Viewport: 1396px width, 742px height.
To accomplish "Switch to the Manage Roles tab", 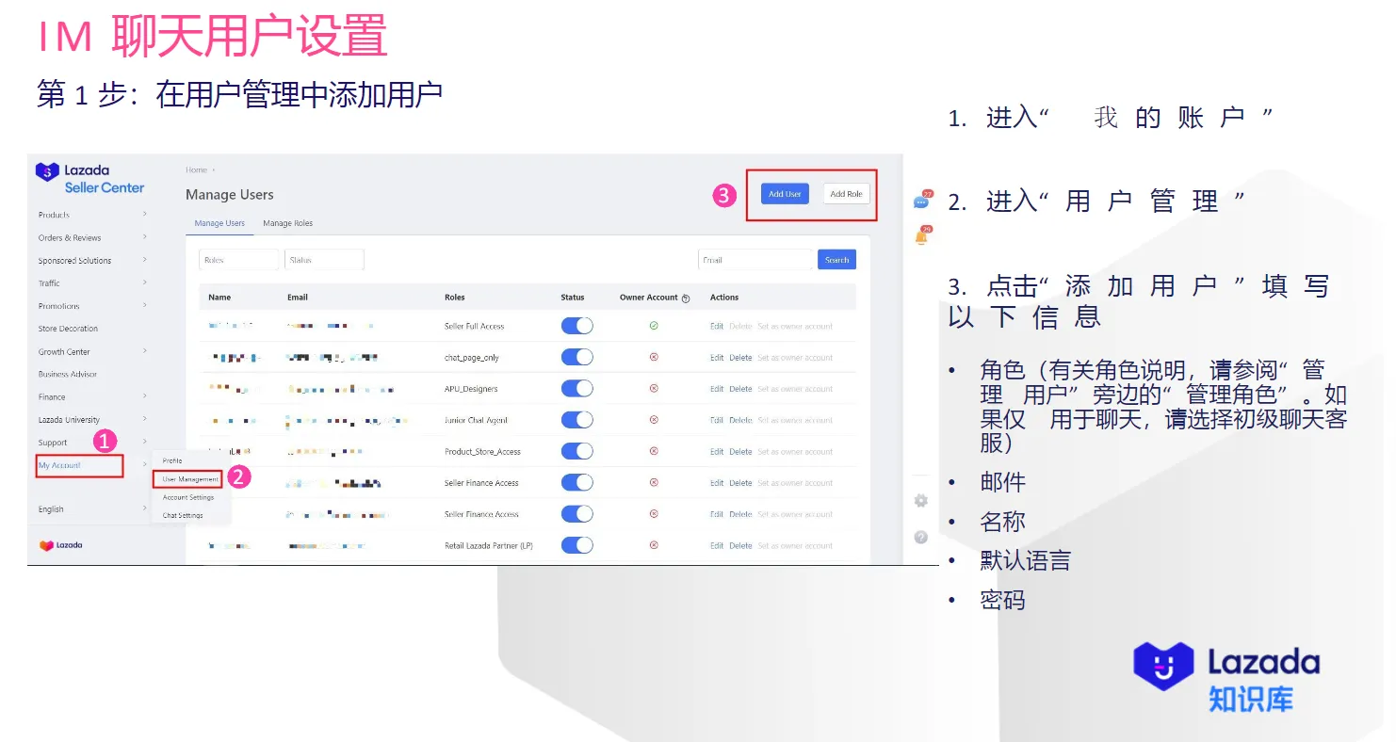I will click(287, 223).
